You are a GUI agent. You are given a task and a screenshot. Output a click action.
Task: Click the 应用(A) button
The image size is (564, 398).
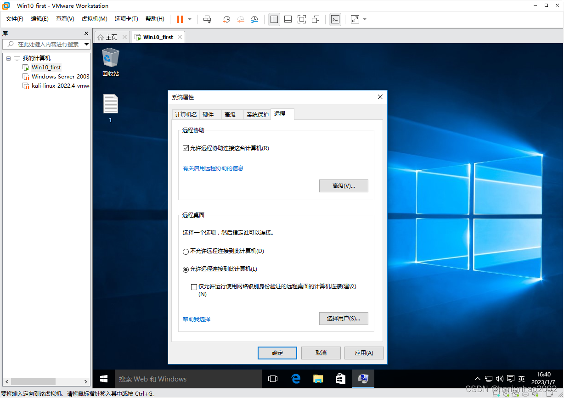point(364,353)
